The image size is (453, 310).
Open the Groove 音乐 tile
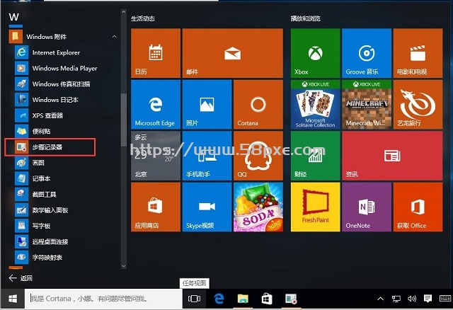[x=367, y=53]
